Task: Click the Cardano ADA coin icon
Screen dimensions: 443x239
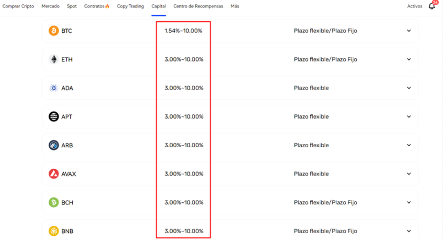Action: (x=54, y=88)
